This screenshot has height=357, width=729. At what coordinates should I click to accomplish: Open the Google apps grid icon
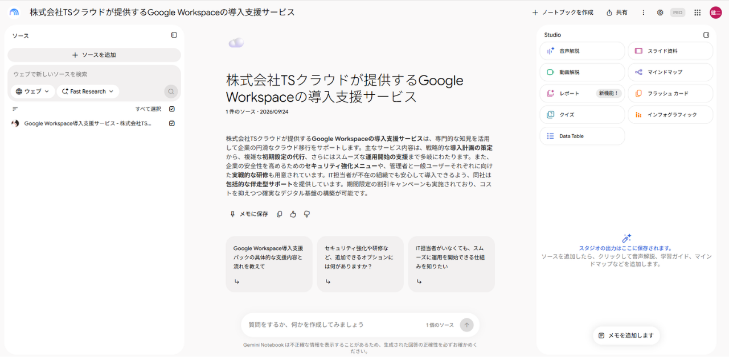pyautogui.click(x=697, y=13)
